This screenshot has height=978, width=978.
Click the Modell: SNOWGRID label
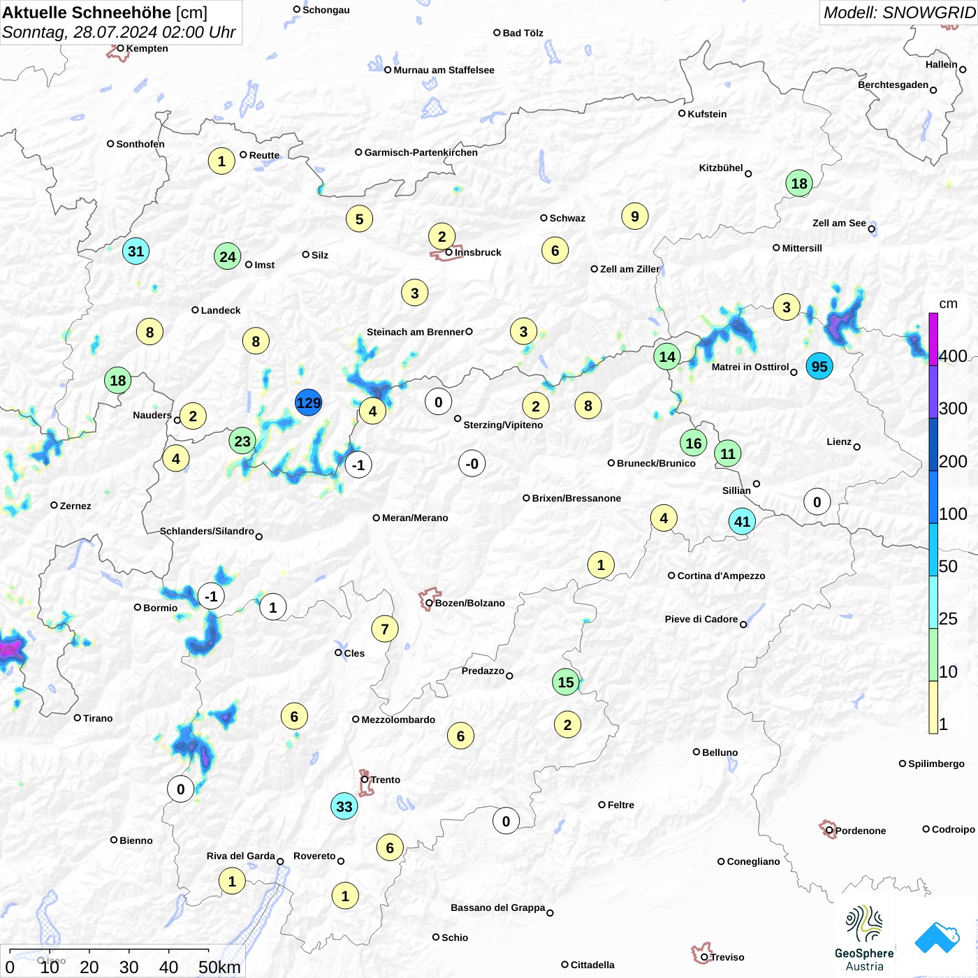point(898,13)
